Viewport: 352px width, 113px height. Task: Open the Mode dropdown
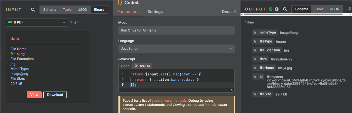177,30
